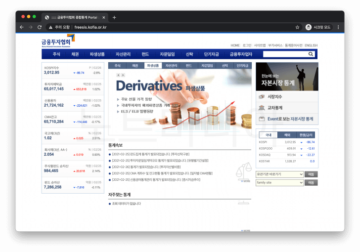Click 부가서비스 top link

click(x=275, y=45)
